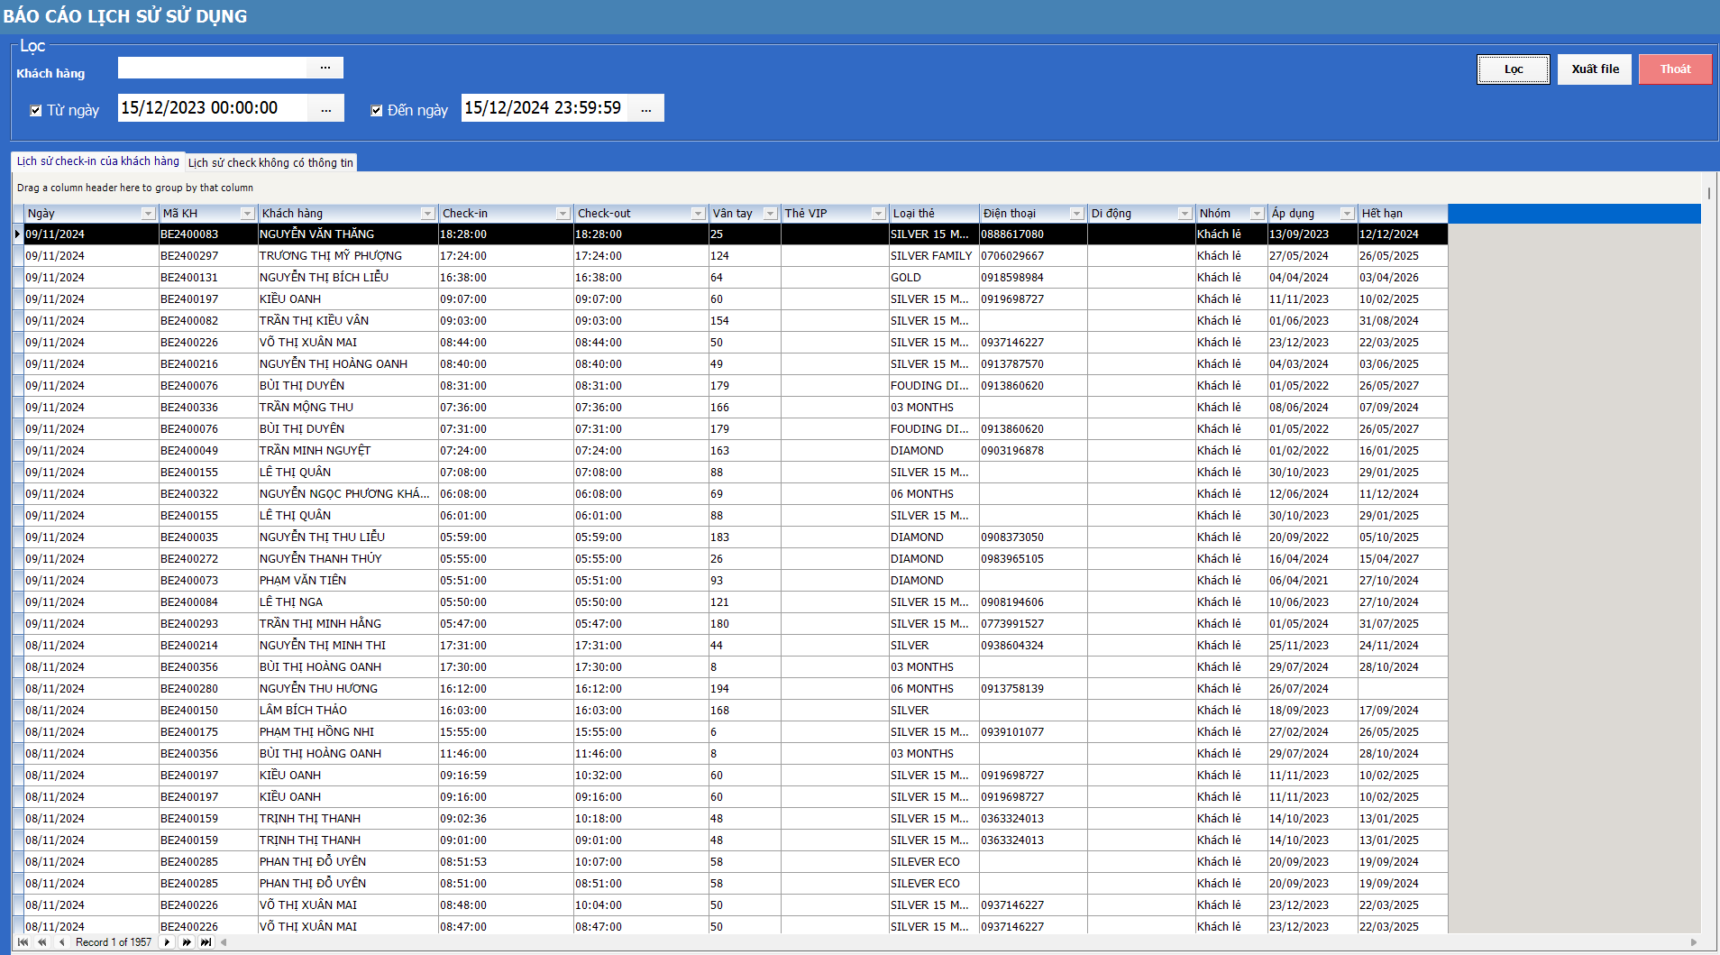Viewport: 1720px width, 955px height.
Task: Select customer PHẠM VĂN TIÊN cell
Action: coord(348,581)
